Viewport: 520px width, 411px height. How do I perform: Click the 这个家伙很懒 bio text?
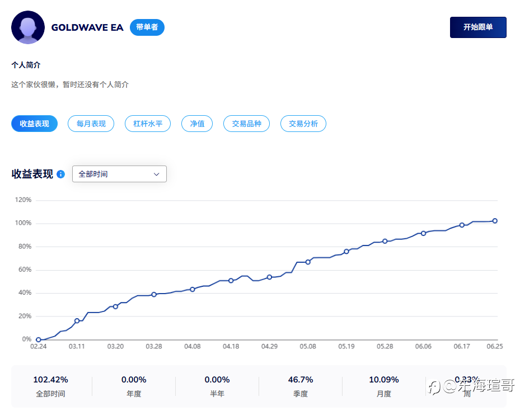(x=69, y=84)
